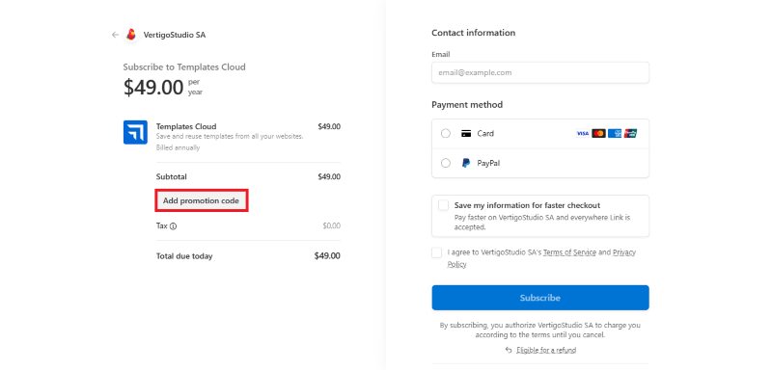
Task: Click the refund arrow icon
Action: (x=509, y=351)
